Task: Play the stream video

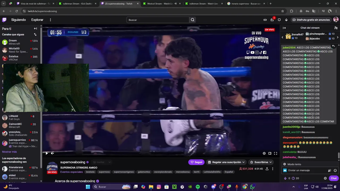Action: 47,153
